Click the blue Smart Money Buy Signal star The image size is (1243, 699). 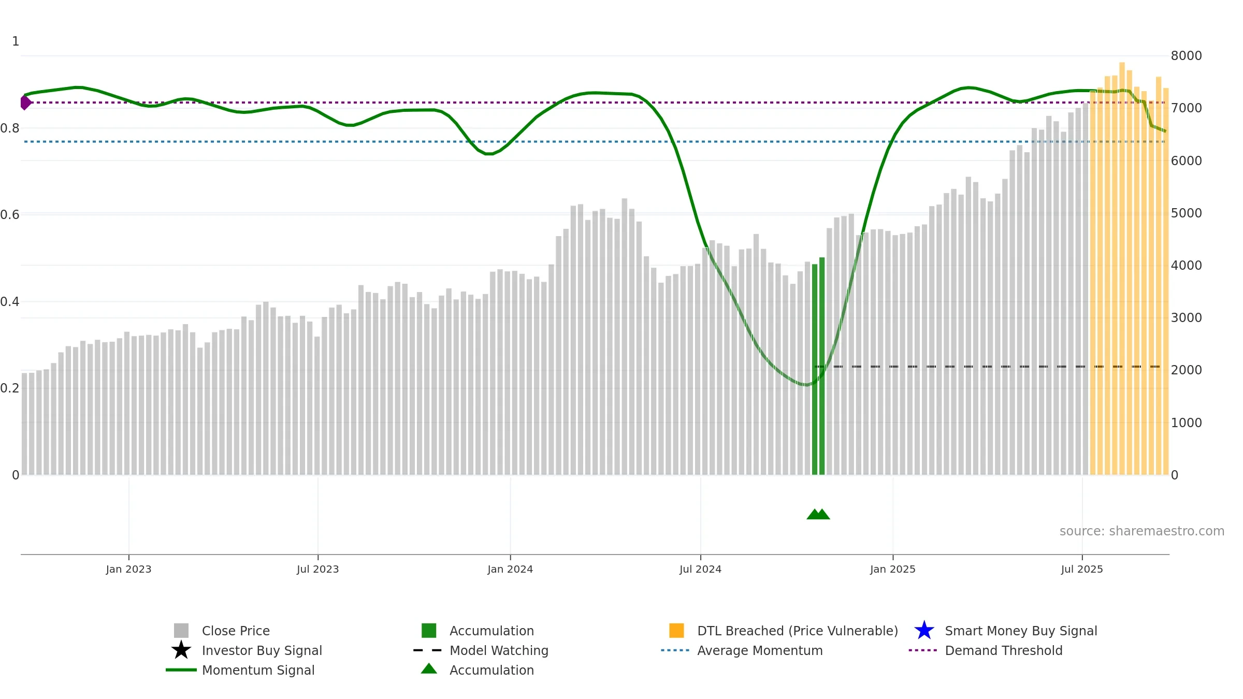click(924, 631)
